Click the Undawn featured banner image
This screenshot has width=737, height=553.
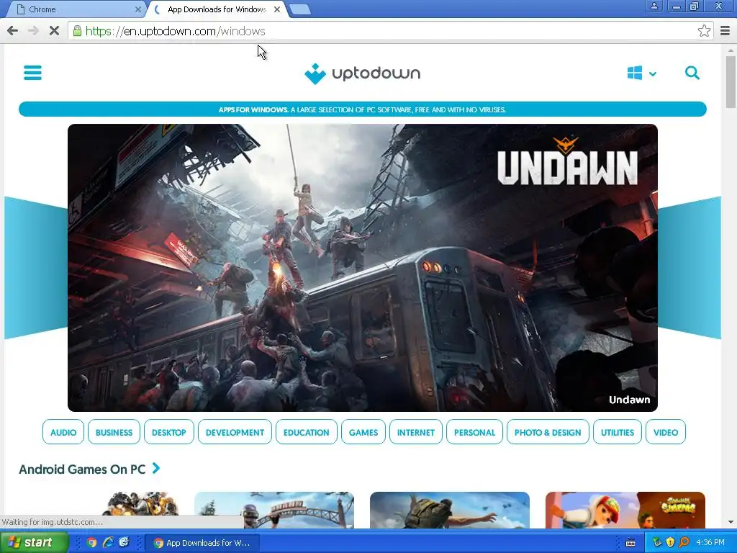click(x=363, y=268)
